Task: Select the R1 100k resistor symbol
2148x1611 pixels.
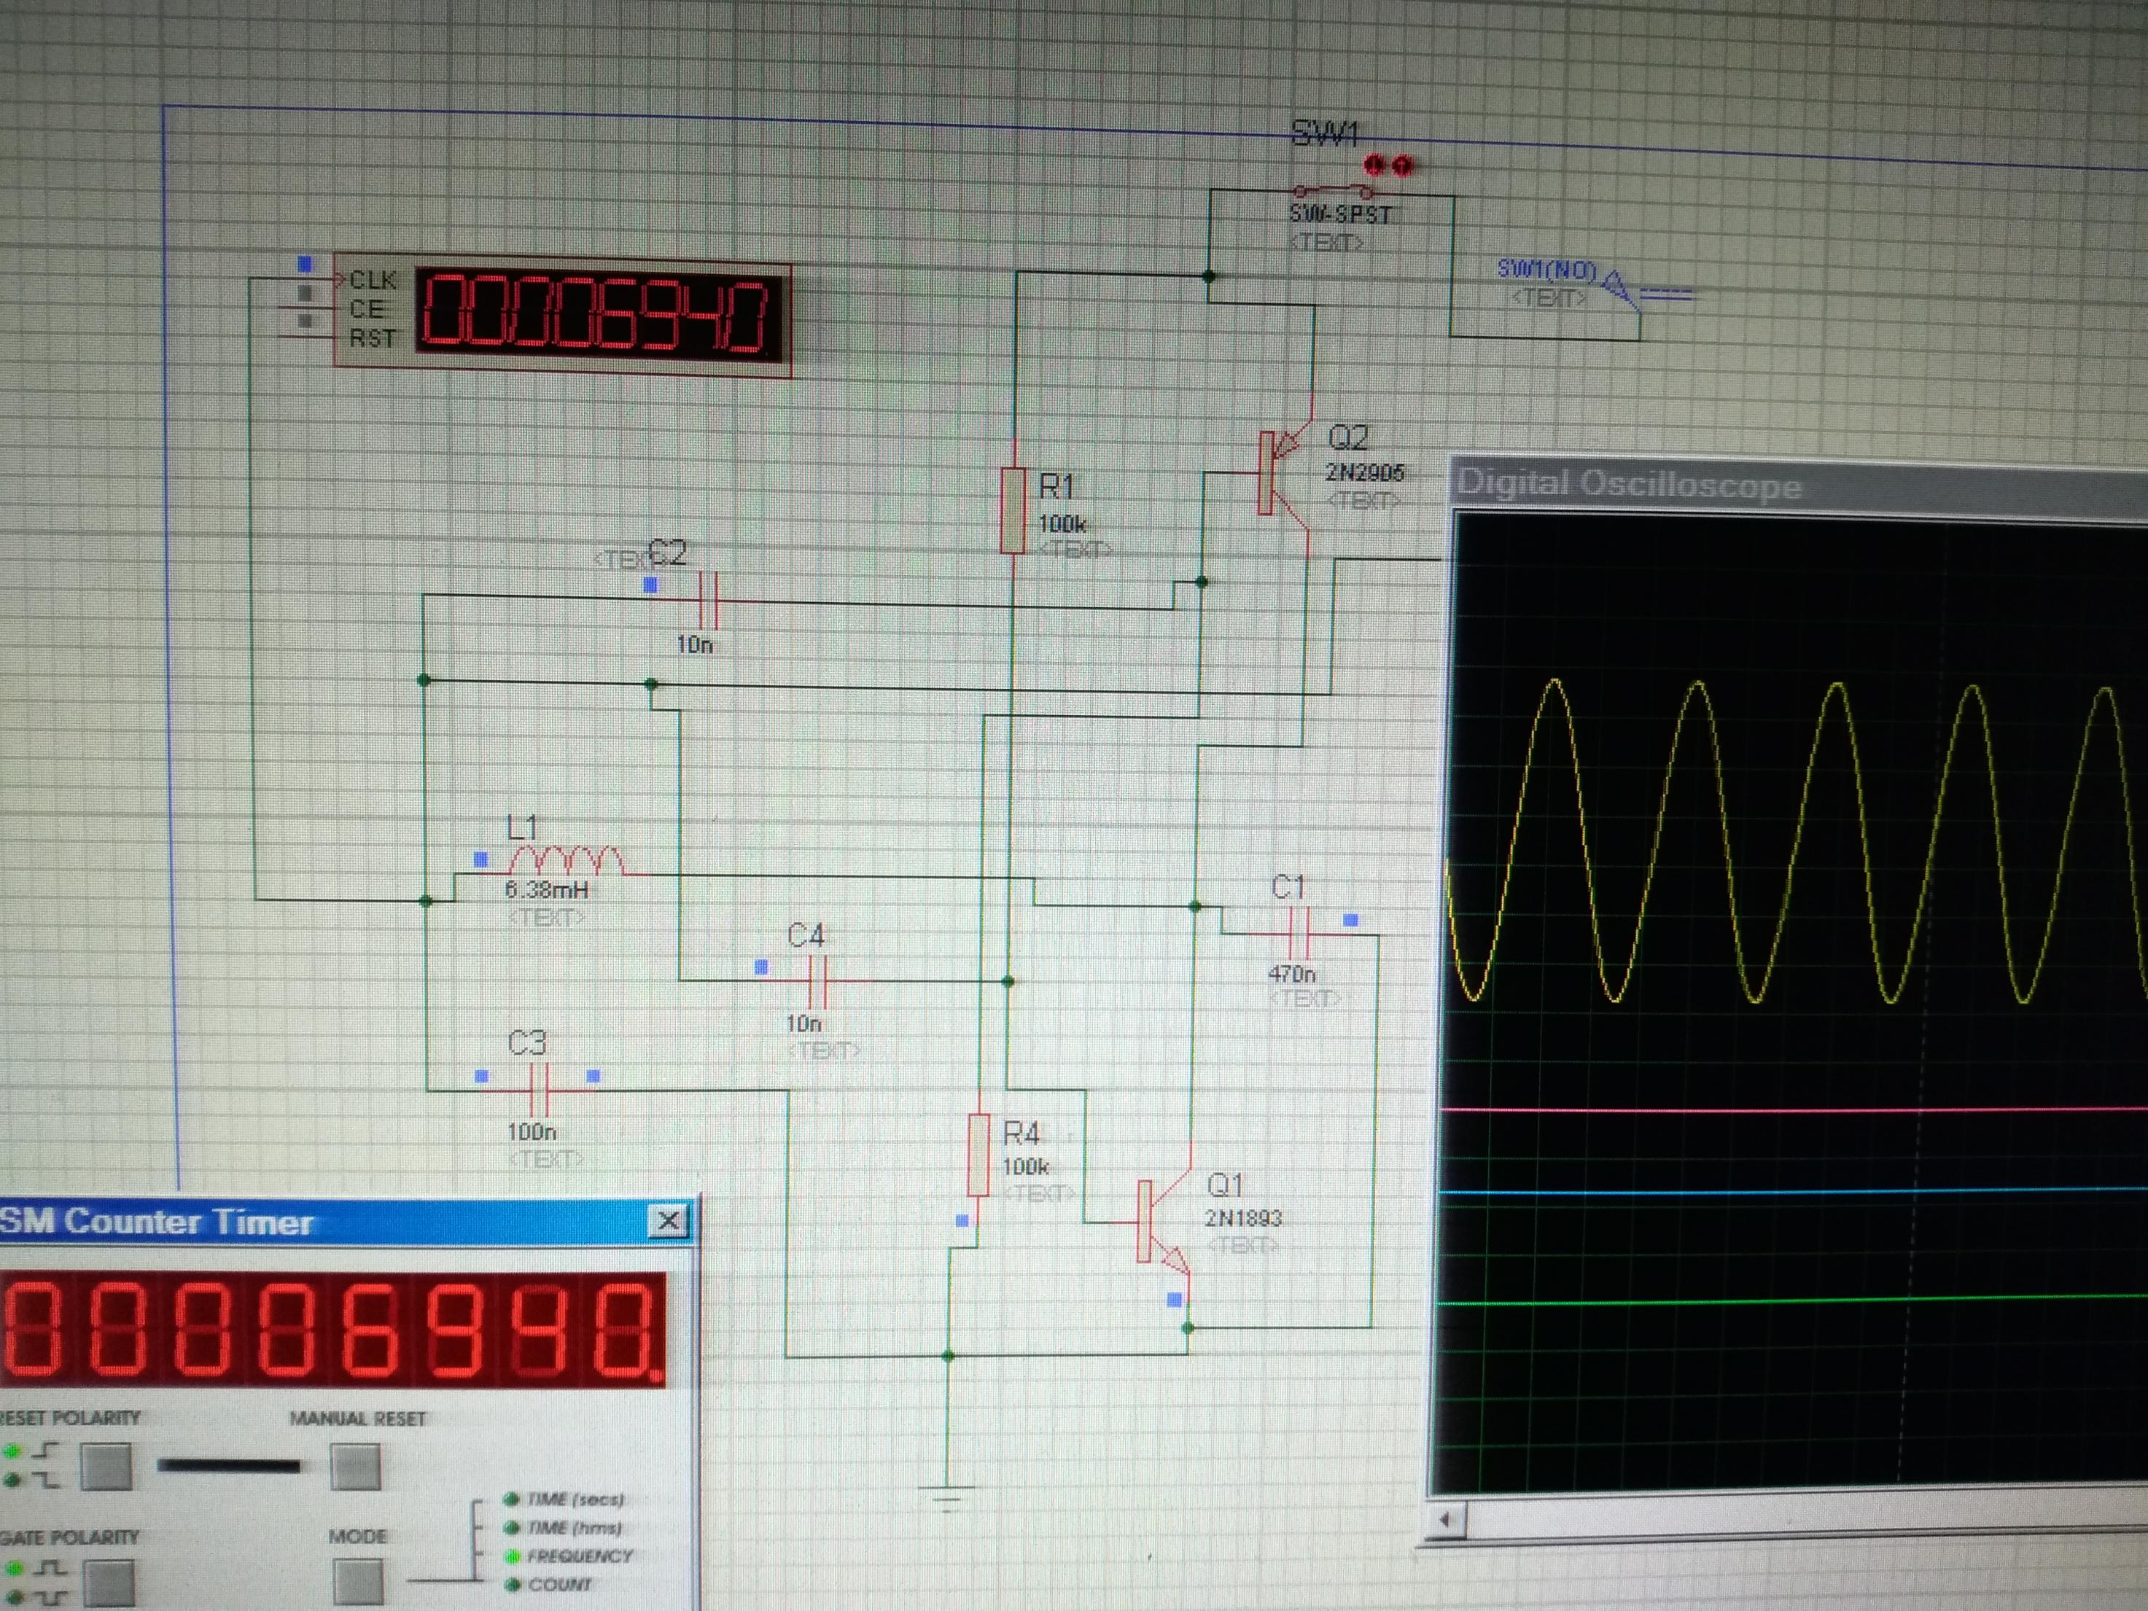Action: pos(1013,510)
